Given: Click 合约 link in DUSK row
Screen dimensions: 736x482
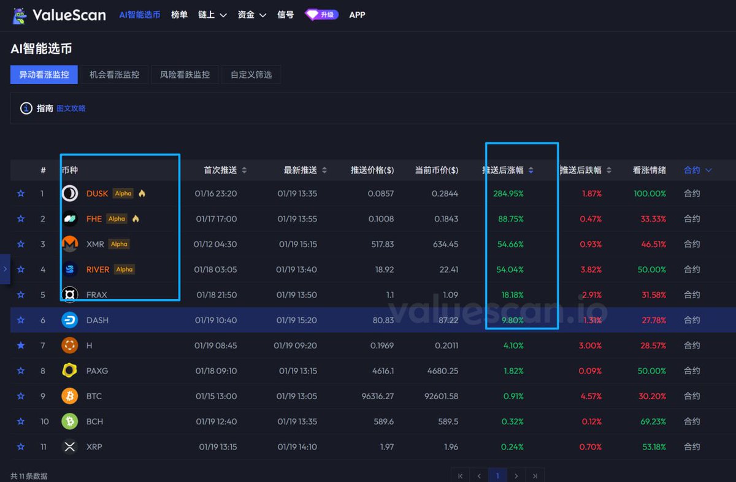Looking at the screenshot, I should 692,193.
